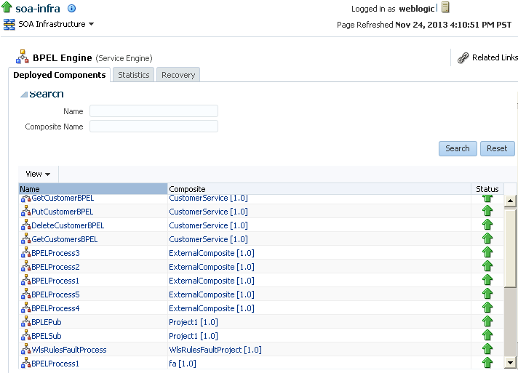Click the BPELProcess4 component icon
Screen dimensions: 518x373
coord(25,308)
